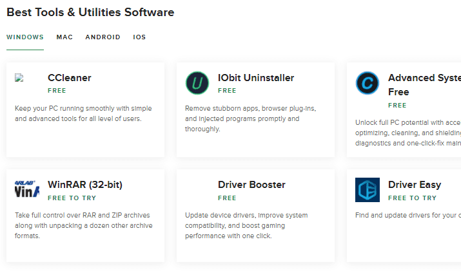This screenshot has width=461, height=271.
Task: Click the broken CCleaner icon image
Action: [19, 78]
